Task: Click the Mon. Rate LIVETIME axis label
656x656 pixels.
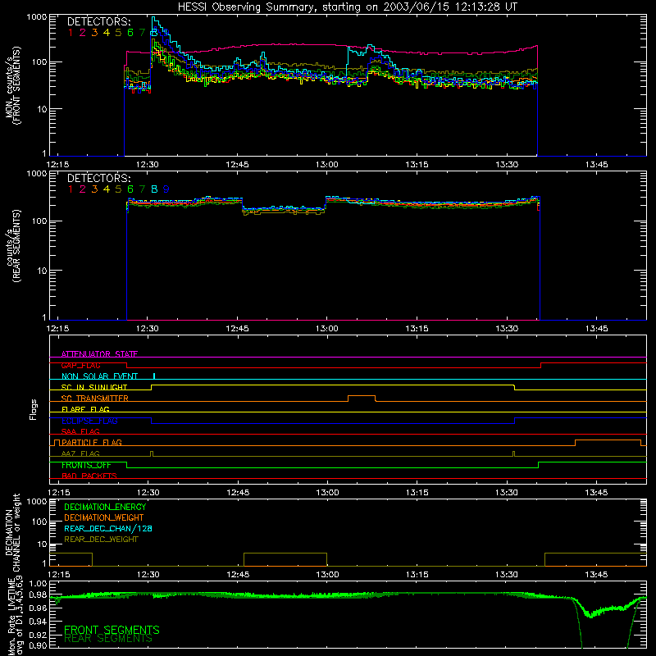Action: click(15, 617)
